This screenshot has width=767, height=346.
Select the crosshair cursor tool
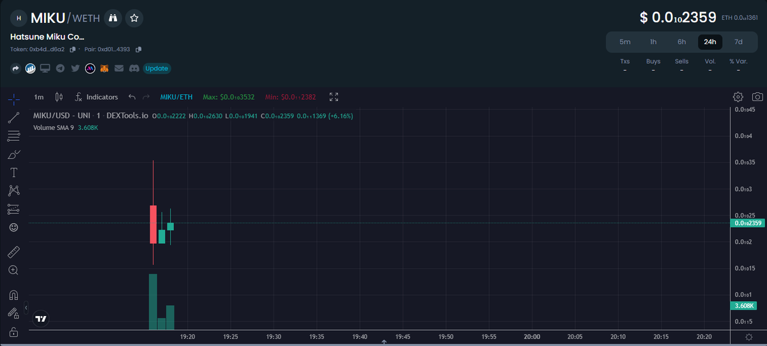point(13,98)
